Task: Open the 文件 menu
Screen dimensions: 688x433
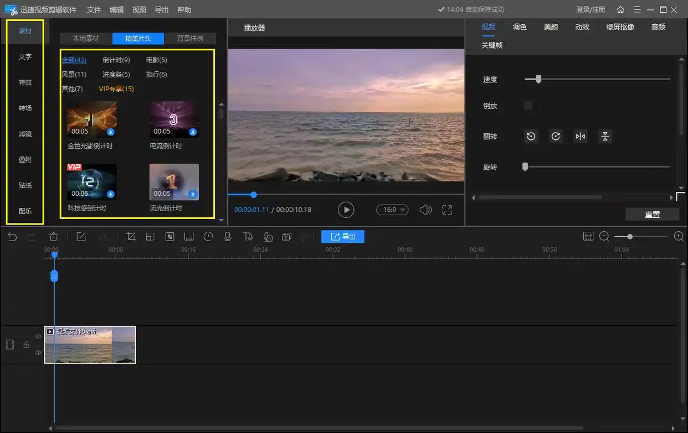Action: tap(94, 9)
